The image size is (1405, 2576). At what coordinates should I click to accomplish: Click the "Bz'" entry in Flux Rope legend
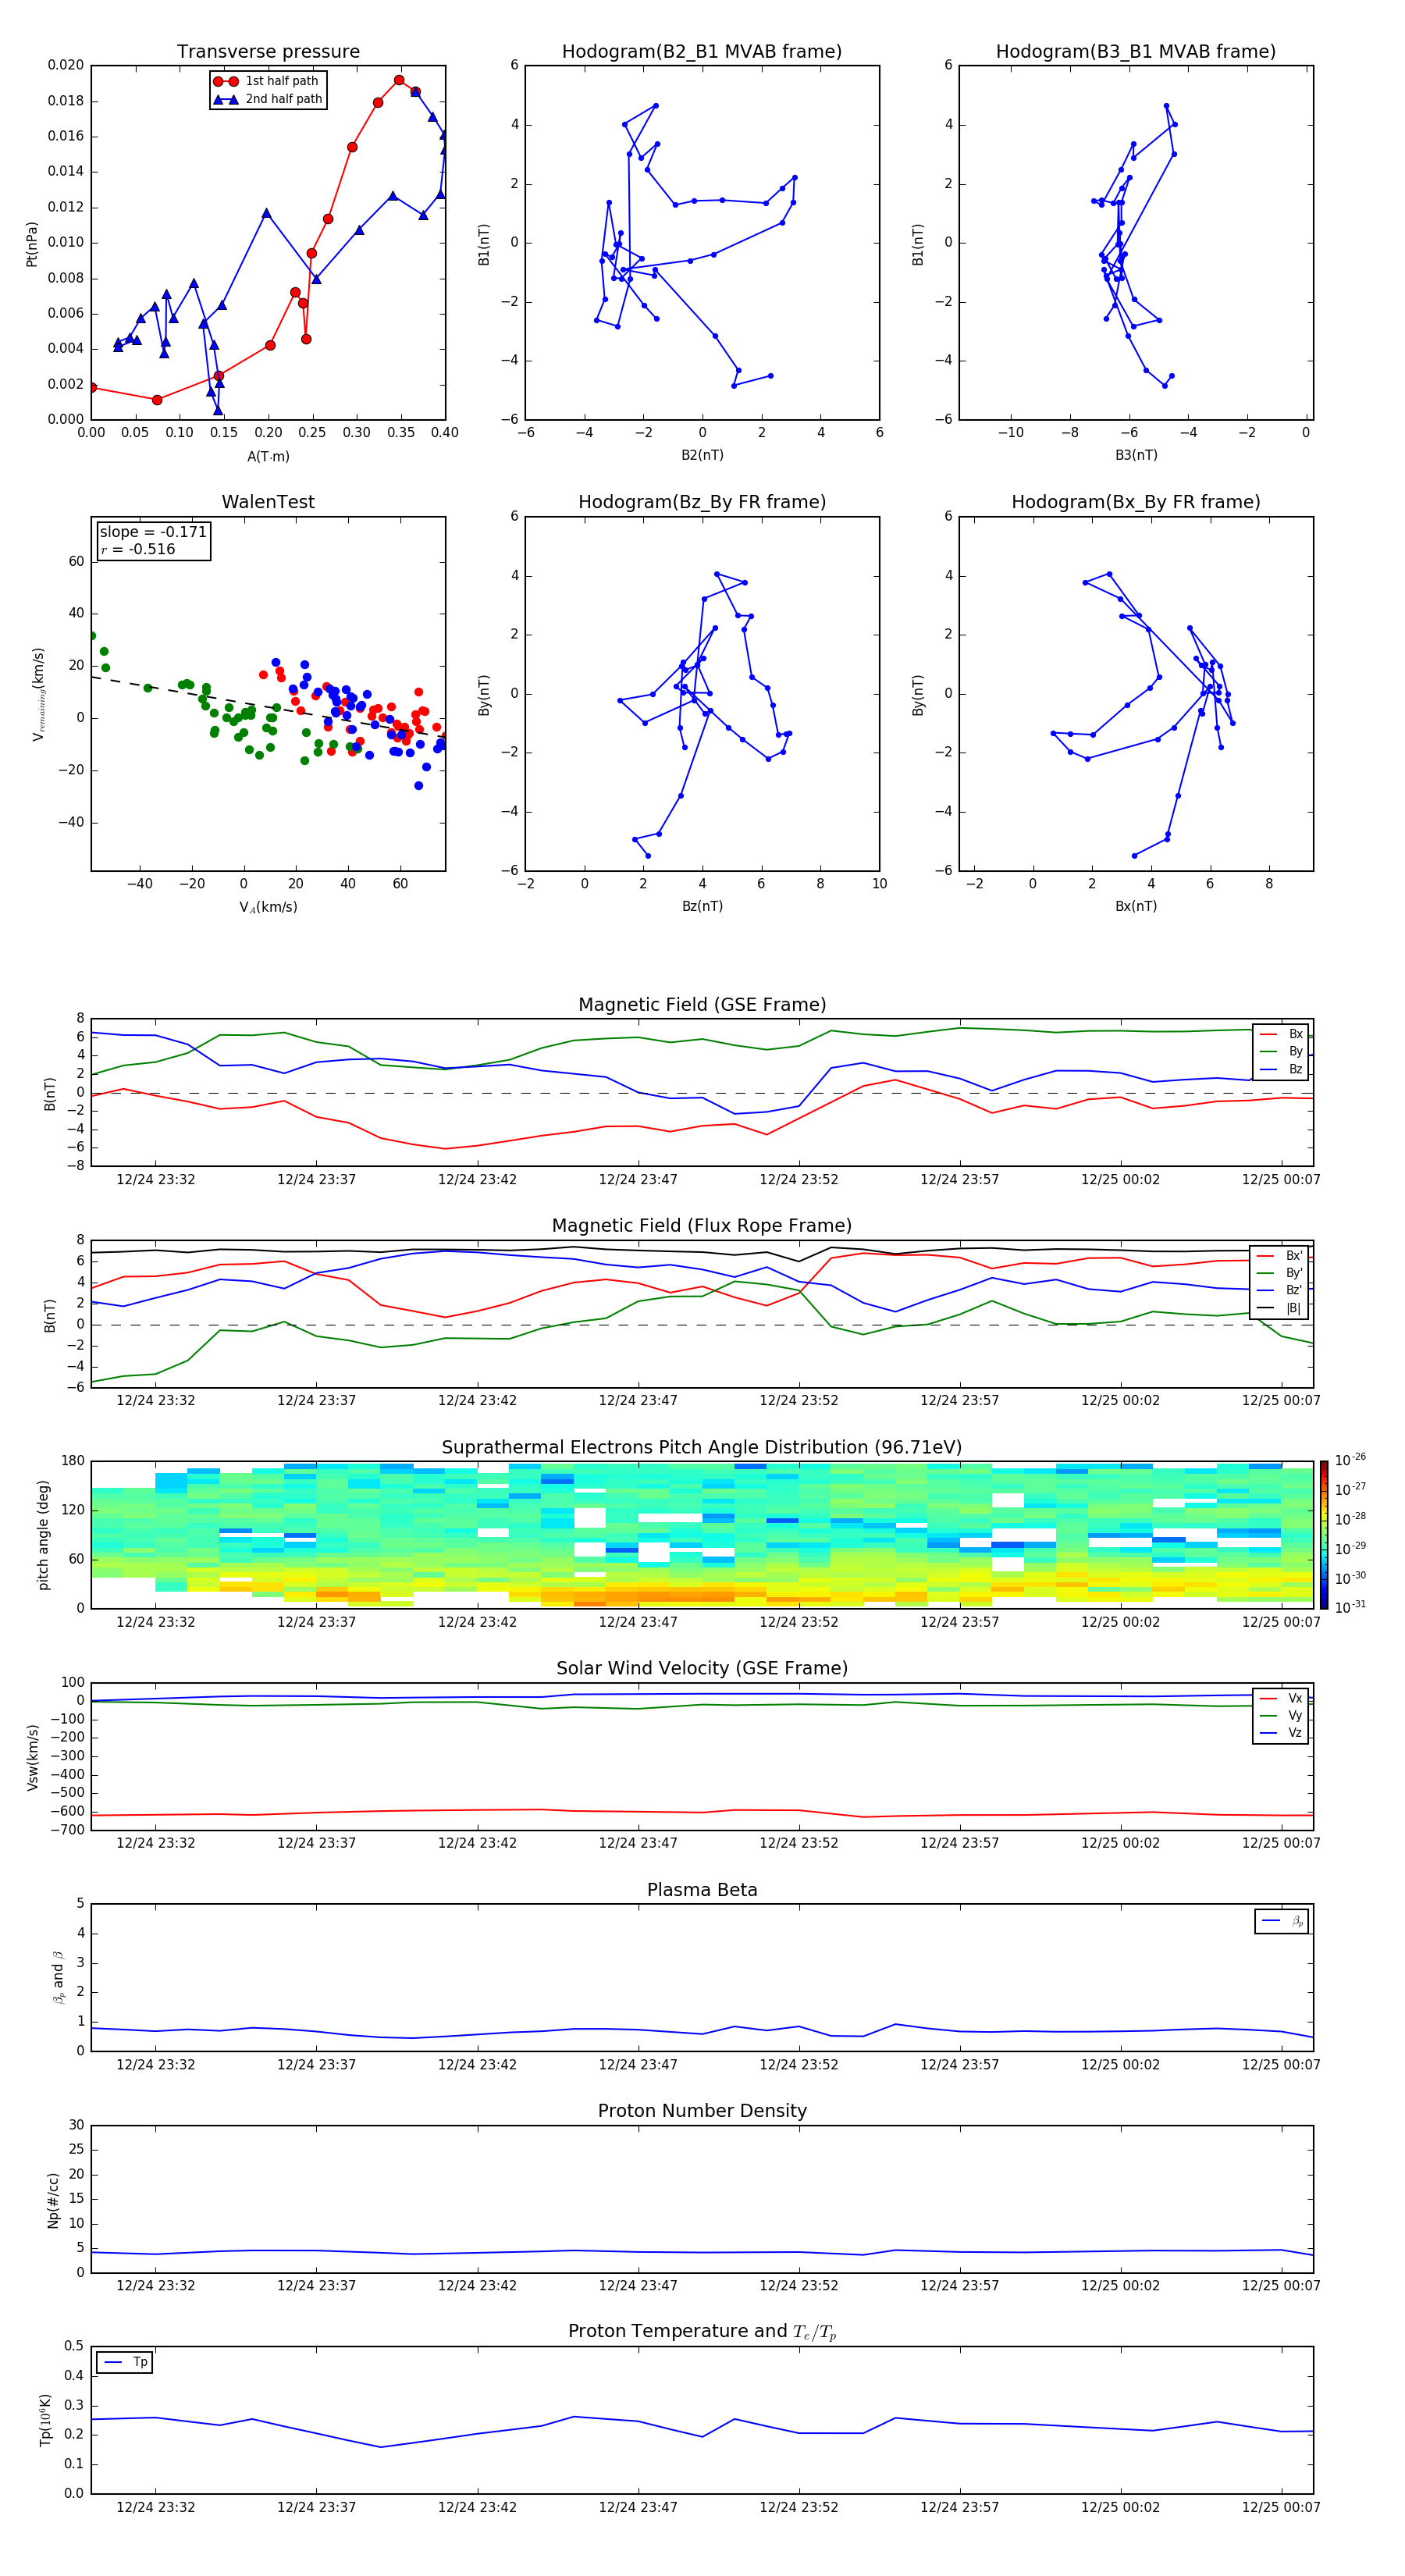pyautogui.click(x=1280, y=1290)
